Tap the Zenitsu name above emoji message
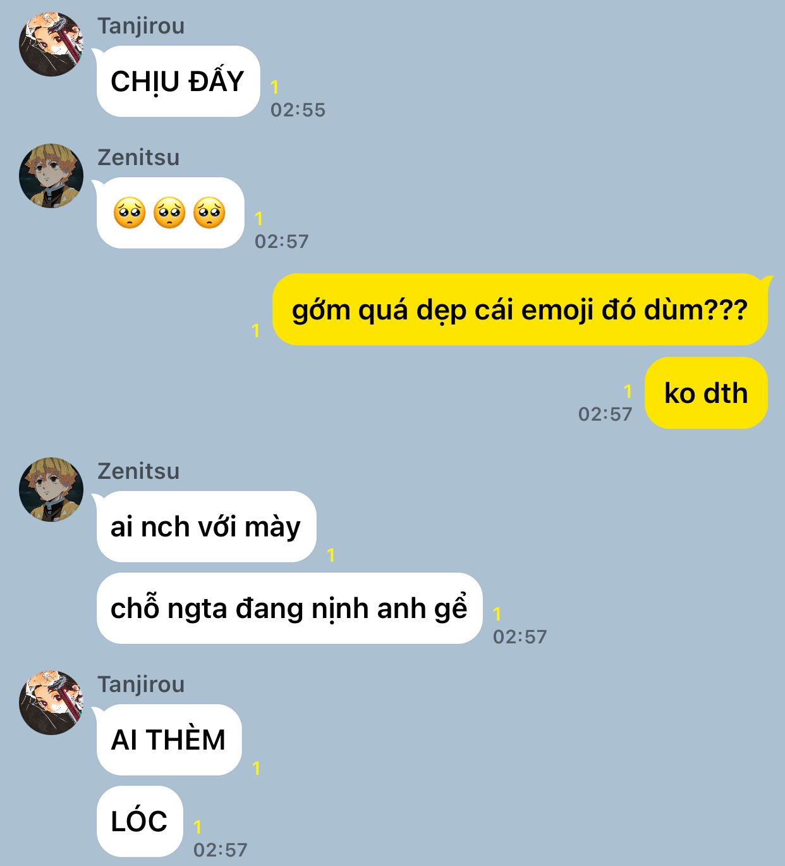This screenshot has height=866, width=785. tap(138, 158)
